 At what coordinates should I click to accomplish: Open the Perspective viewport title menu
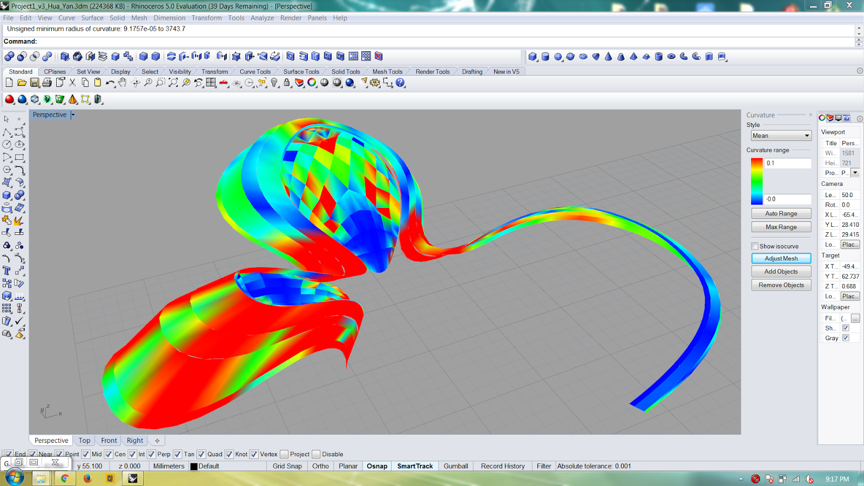pos(52,114)
